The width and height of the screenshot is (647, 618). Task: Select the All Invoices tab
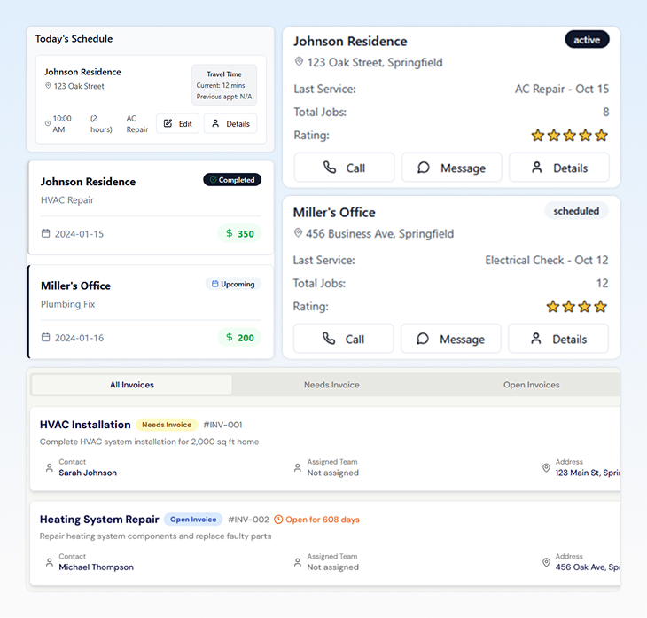coord(132,385)
